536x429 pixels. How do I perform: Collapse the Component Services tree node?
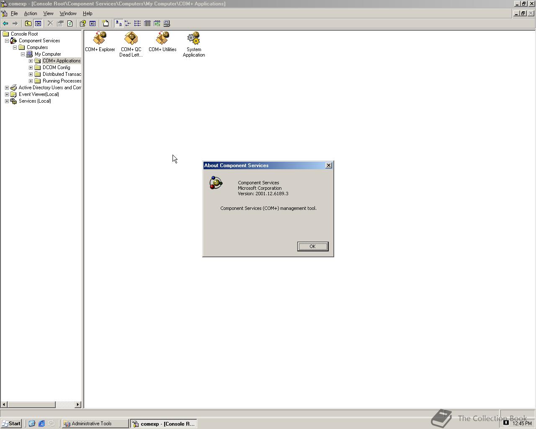pyautogui.click(x=7, y=41)
